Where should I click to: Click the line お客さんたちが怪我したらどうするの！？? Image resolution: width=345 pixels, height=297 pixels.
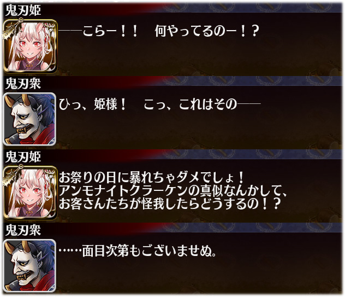(x=170, y=203)
